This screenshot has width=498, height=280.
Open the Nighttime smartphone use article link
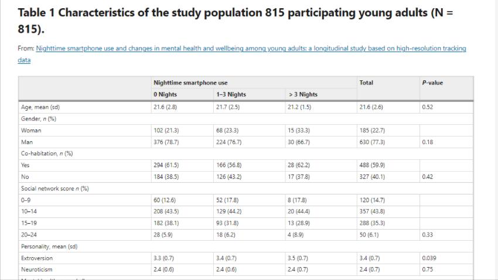click(251, 49)
